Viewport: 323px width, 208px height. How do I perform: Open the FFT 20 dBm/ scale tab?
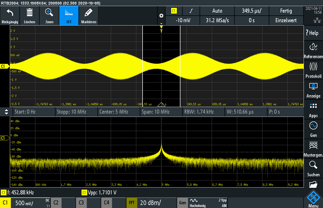point(151,203)
